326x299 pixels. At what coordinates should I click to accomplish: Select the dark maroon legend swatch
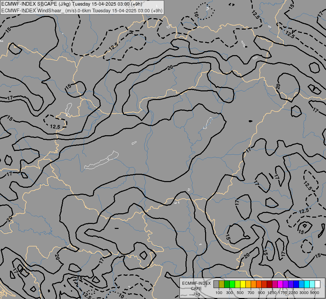point(270,284)
